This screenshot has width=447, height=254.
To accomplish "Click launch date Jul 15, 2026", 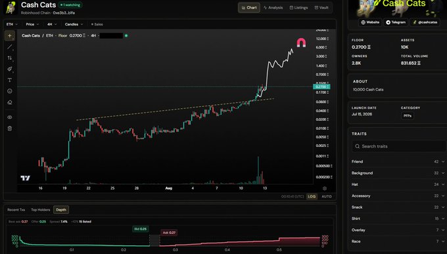I will click(362, 114).
